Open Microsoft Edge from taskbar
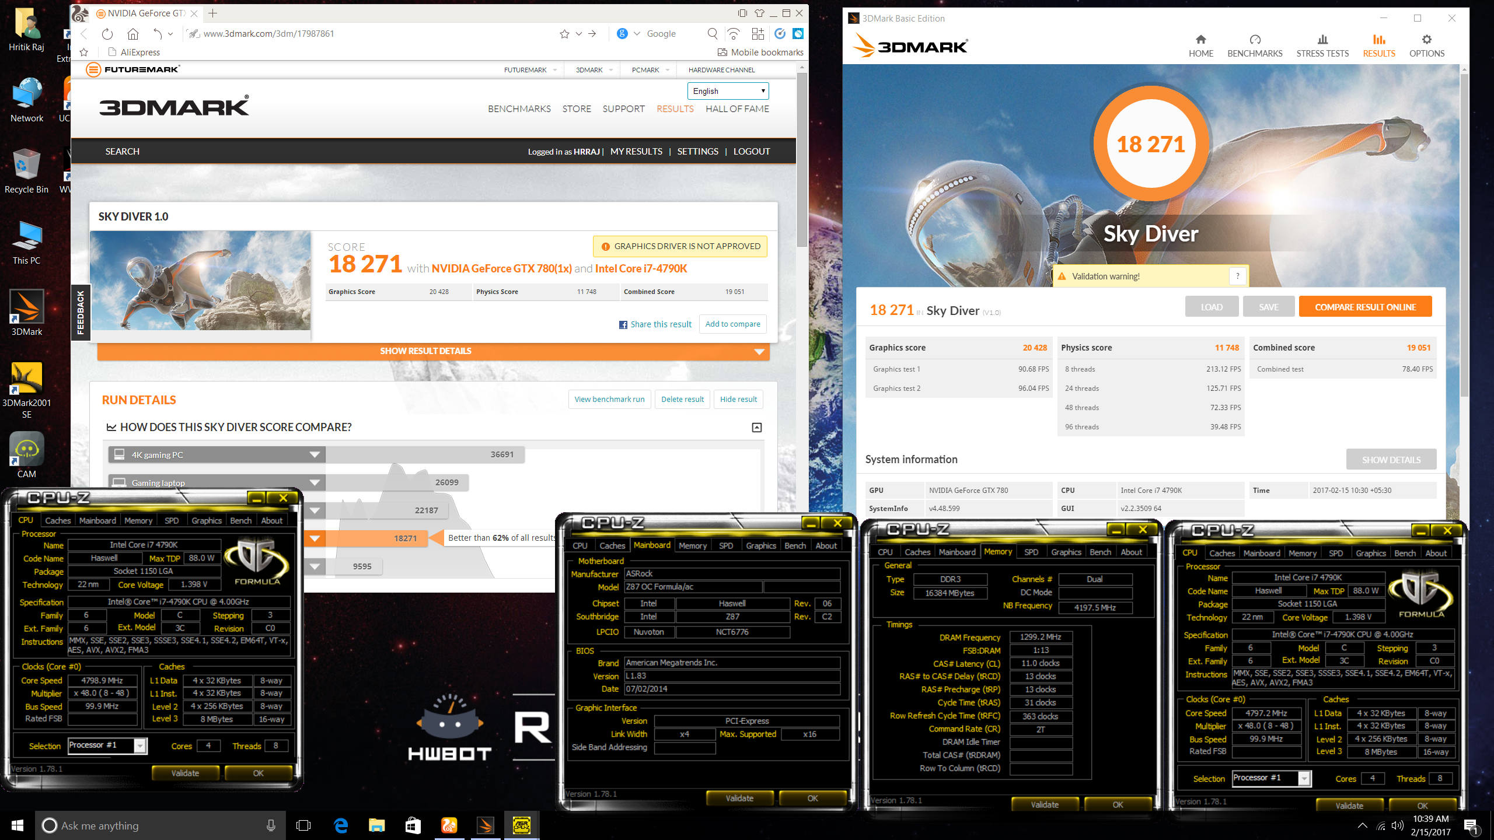The height and width of the screenshot is (840, 1494). (341, 825)
